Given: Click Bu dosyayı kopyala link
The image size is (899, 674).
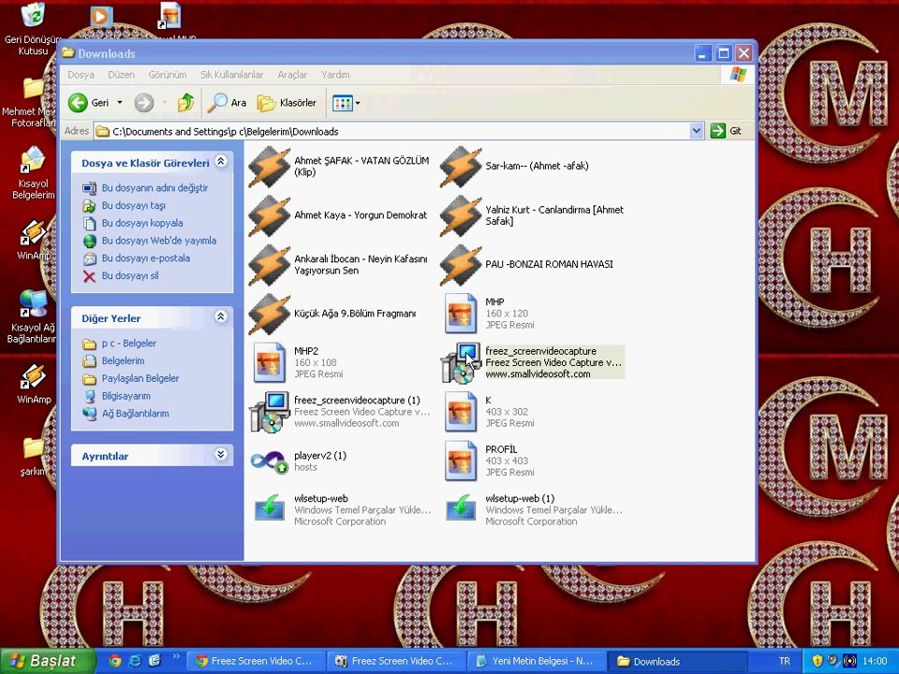Looking at the screenshot, I should 142,223.
